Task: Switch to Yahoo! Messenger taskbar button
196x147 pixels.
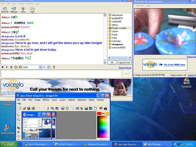Action: 37,144
